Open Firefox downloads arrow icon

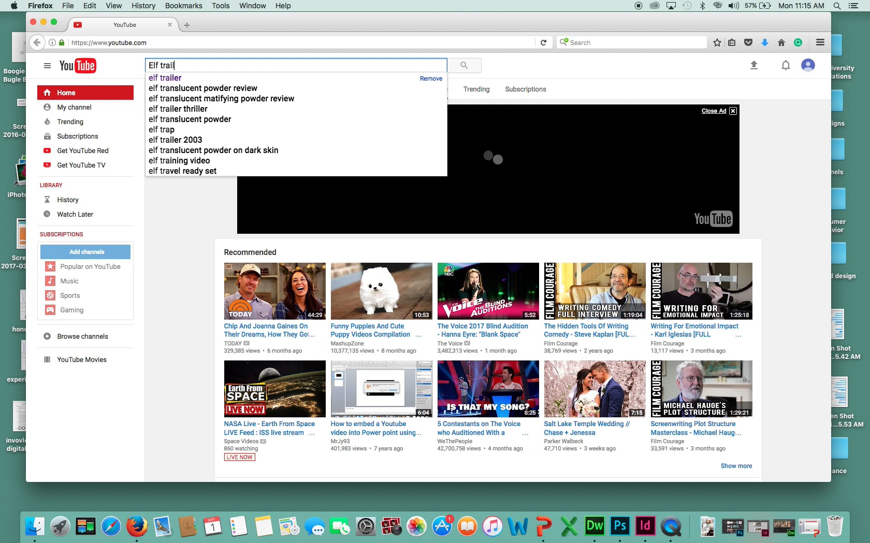coord(765,42)
